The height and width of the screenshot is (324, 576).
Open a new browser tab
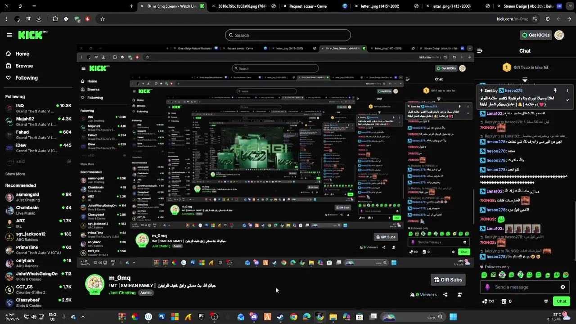point(131,6)
